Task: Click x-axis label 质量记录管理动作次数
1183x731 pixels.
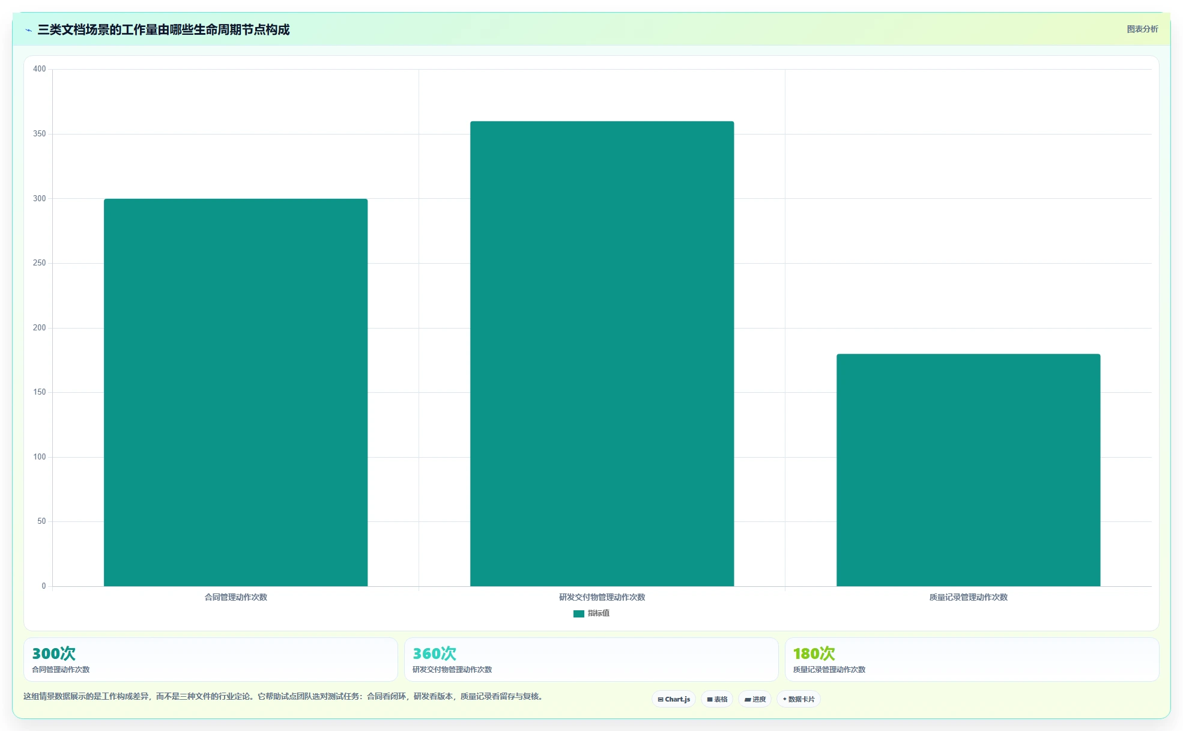Action: point(968,597)
